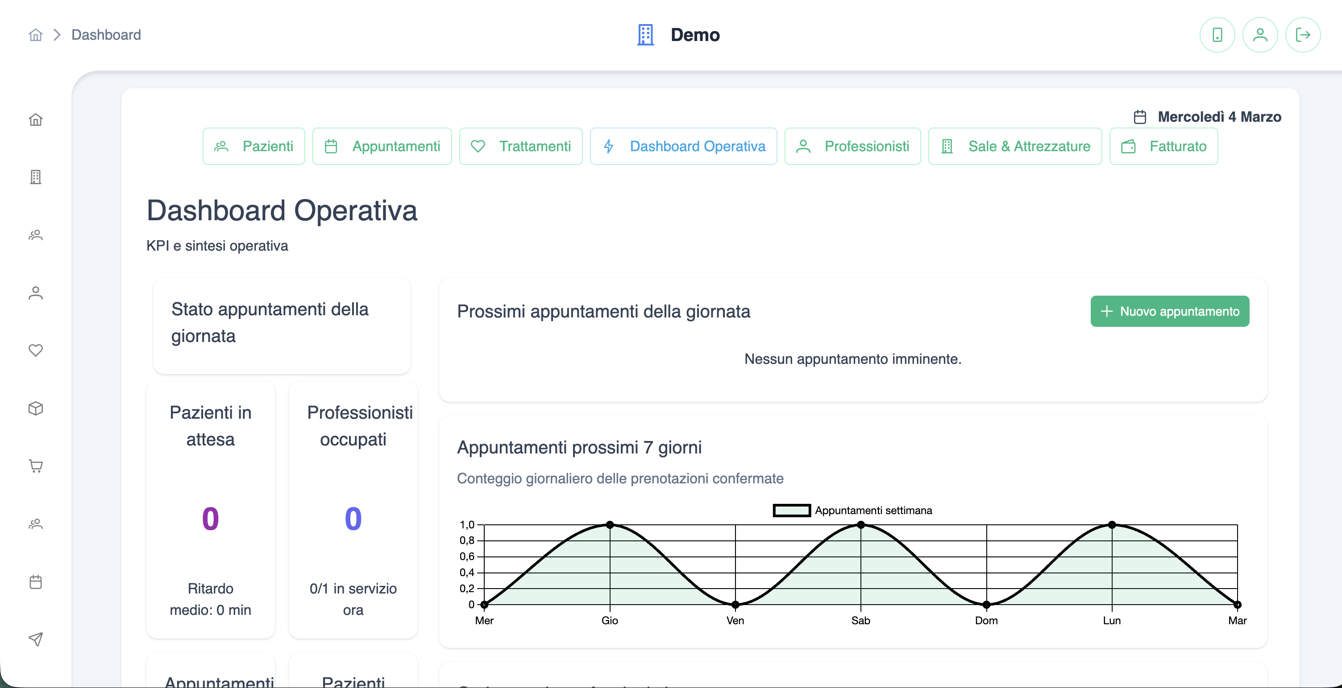
Task: Click the Nessun appuntamento imminente message
Action: coord(853,358)
